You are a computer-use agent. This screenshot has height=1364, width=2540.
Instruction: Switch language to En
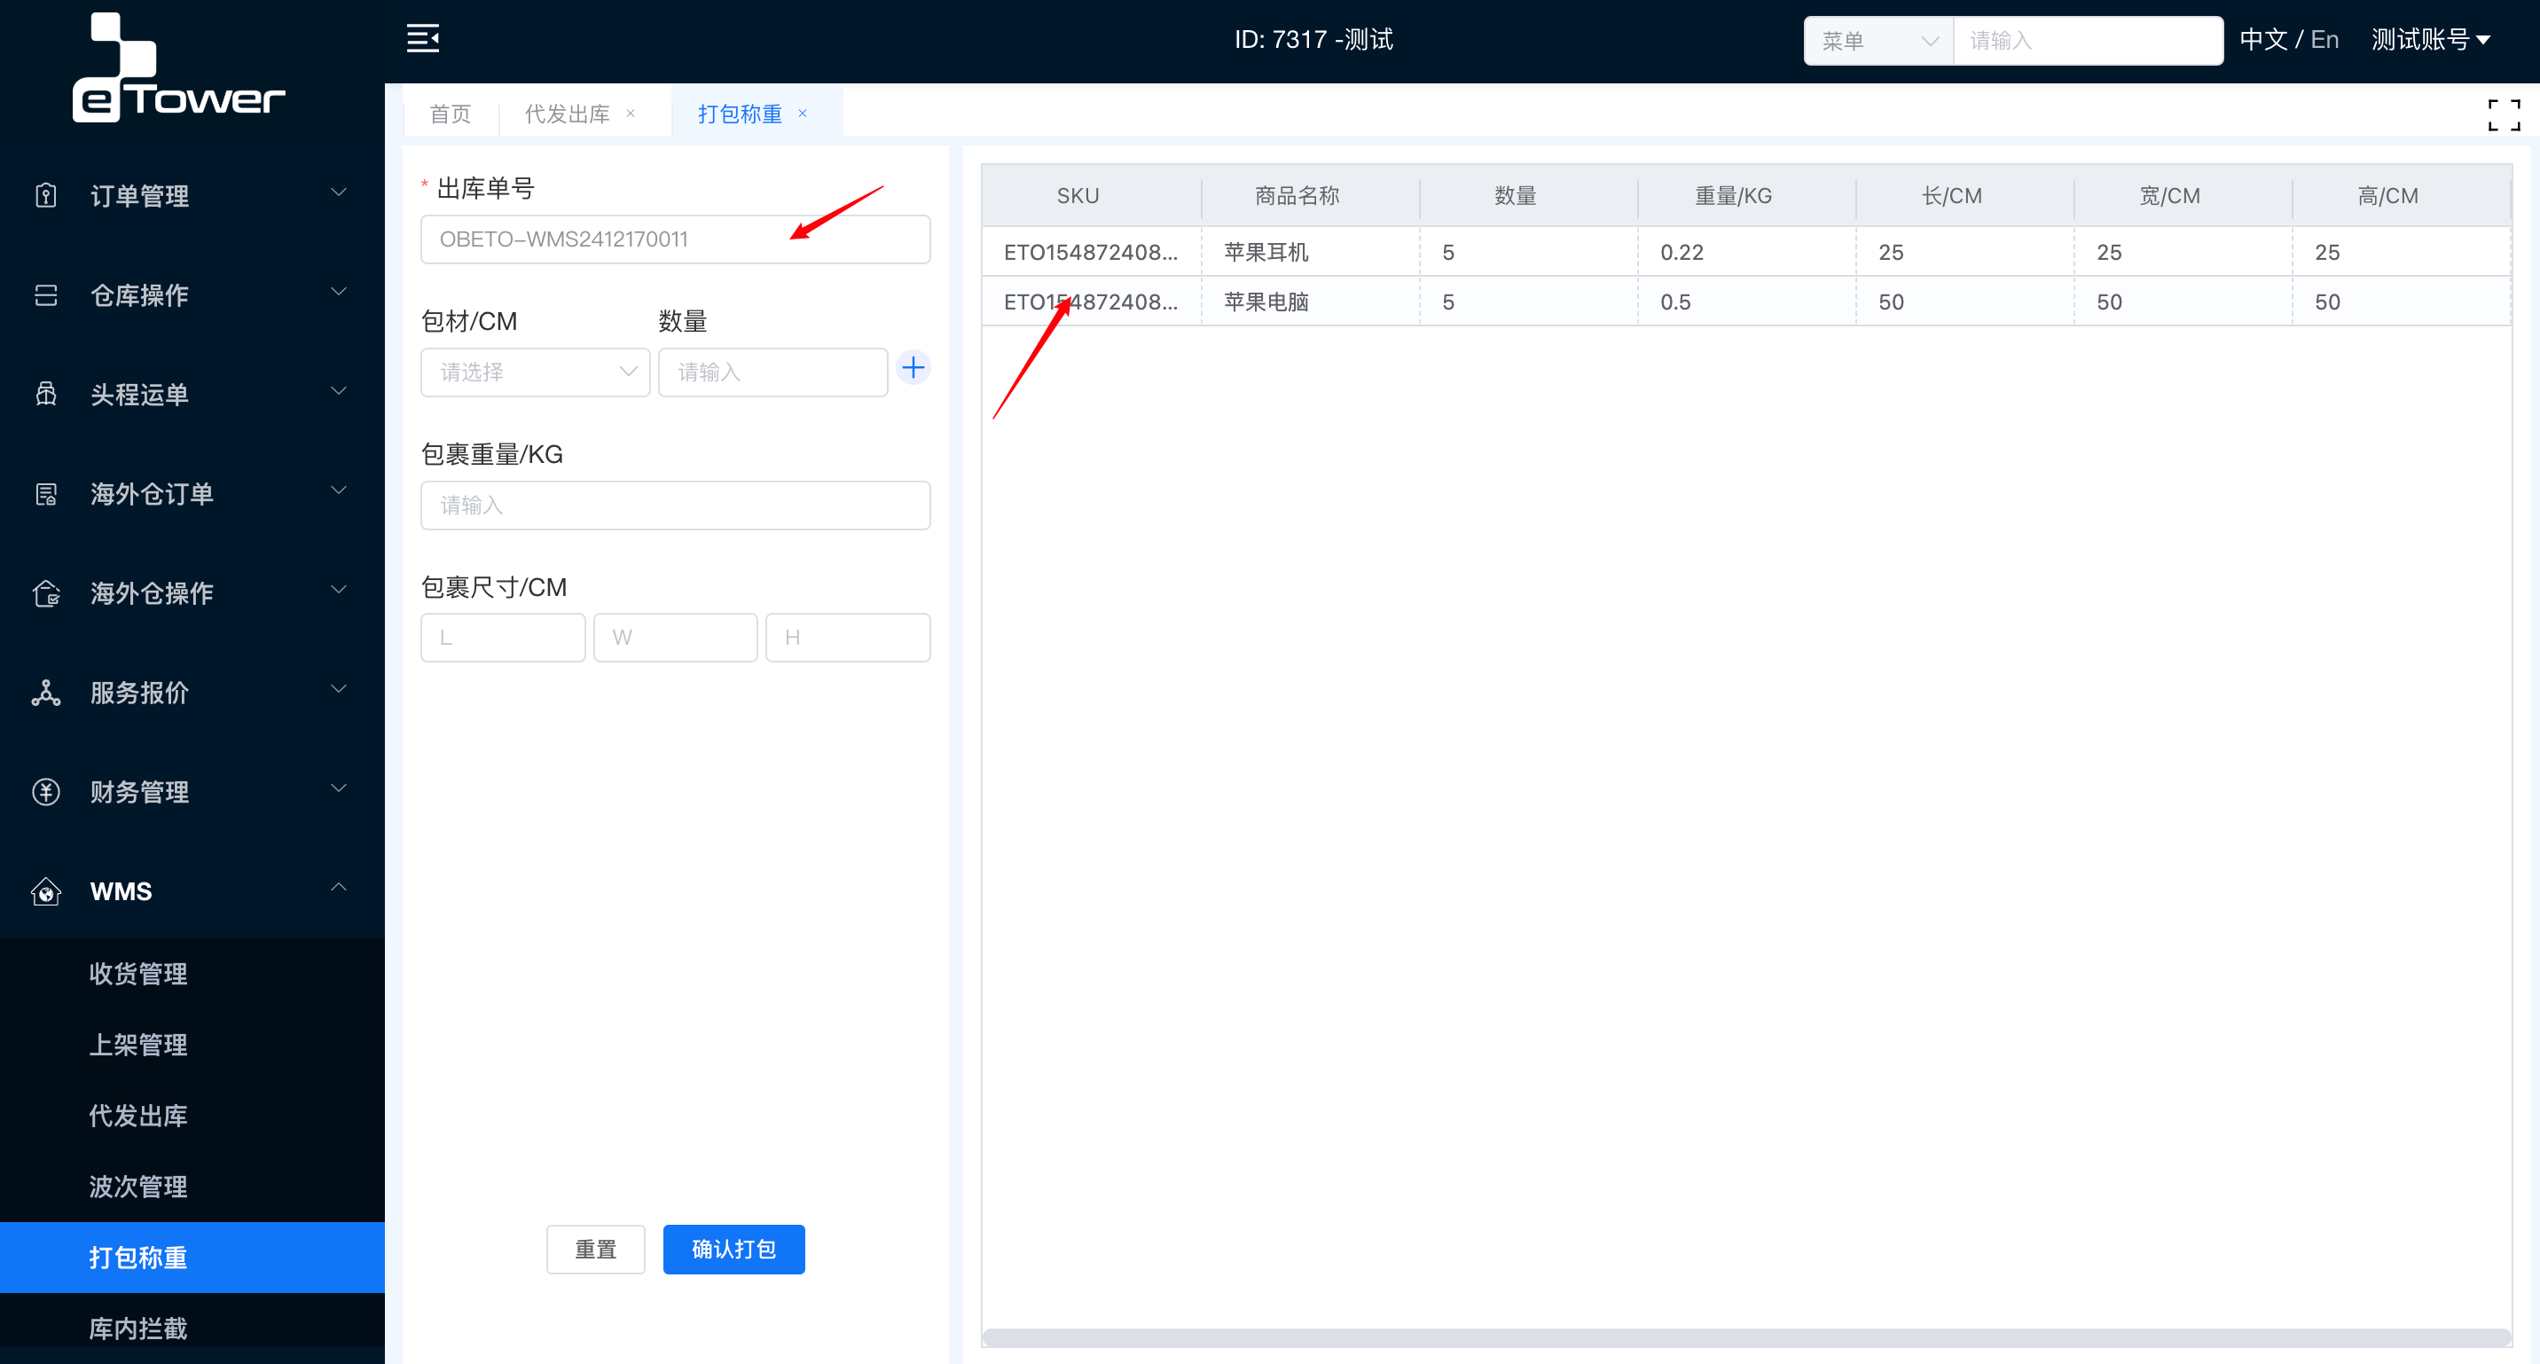click(x=2324, y=39)
